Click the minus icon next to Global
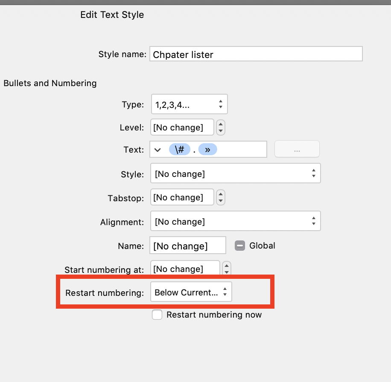Image resolution: width=391 pixels, height=382 pixels. tap(240, 246)
